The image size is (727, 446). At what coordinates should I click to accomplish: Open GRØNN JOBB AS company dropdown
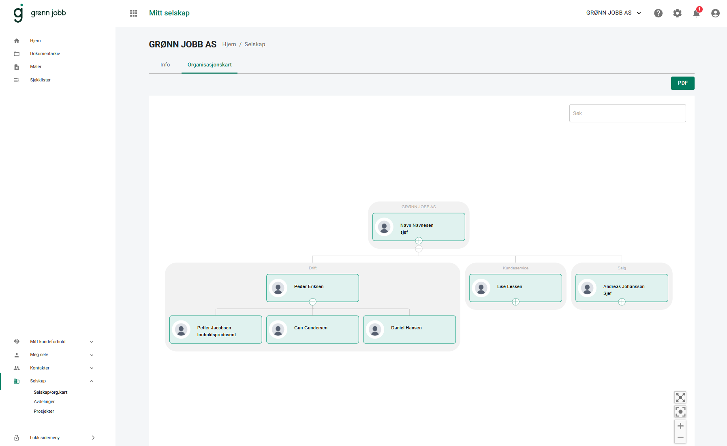(614, 13)
